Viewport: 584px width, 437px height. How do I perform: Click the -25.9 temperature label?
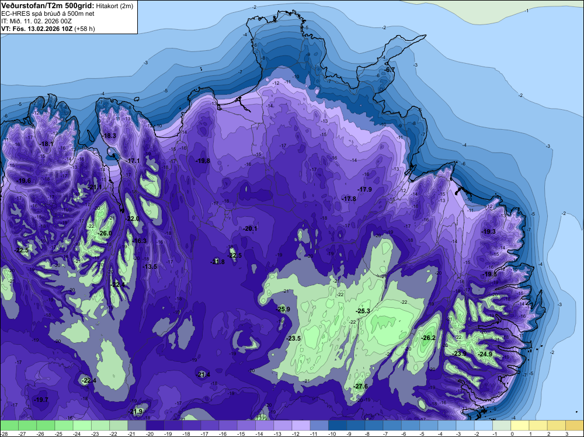pos(283,309)
